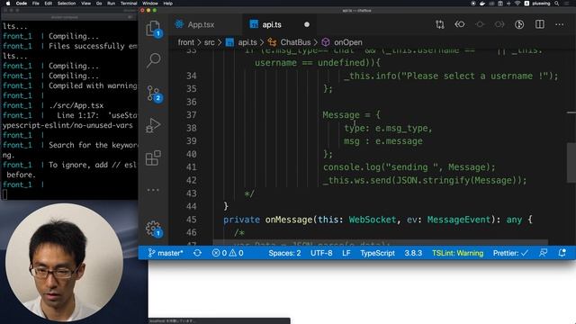Screen dimensions: 576x324
Task: Click the unsaved dot on api.ts tab
Action: pos(307,24)
